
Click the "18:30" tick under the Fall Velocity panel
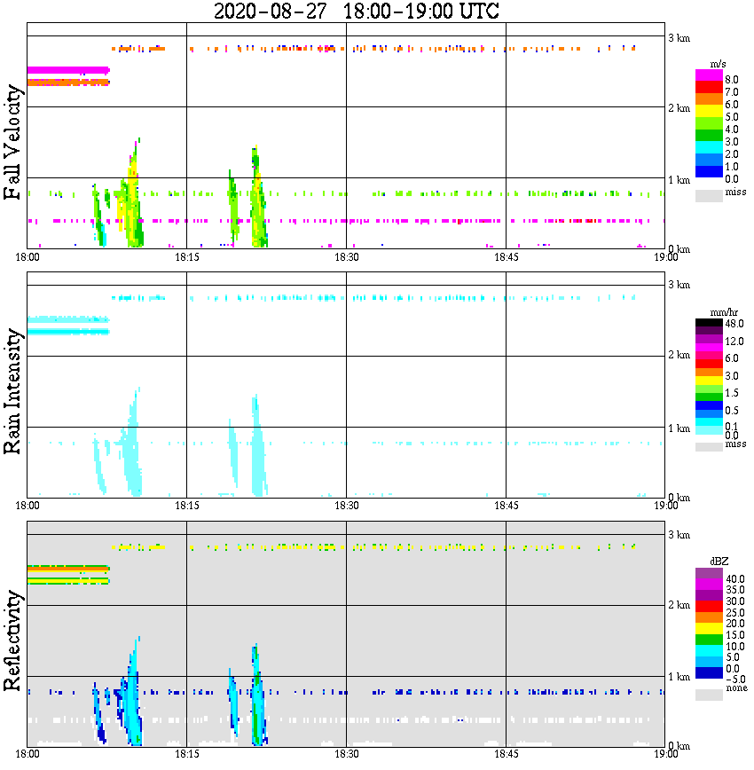pos(347,257)
